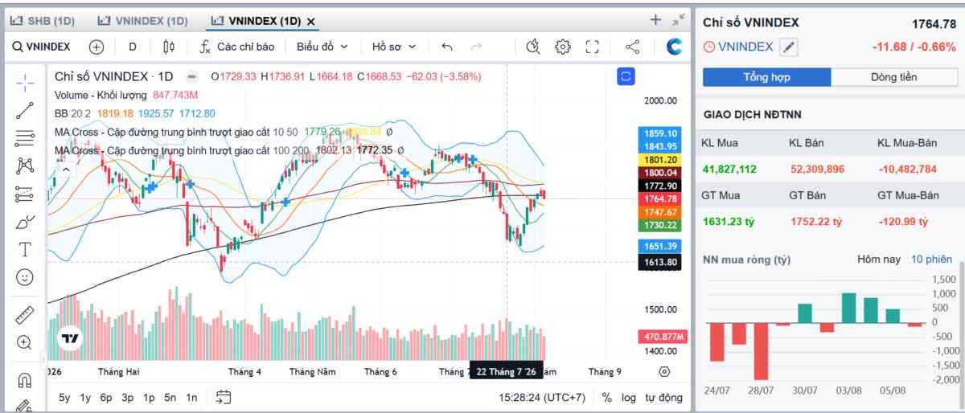This screenshot has height=413, width=965.
Task: Select the trend line drawing tool
Action: coord(25,111)
